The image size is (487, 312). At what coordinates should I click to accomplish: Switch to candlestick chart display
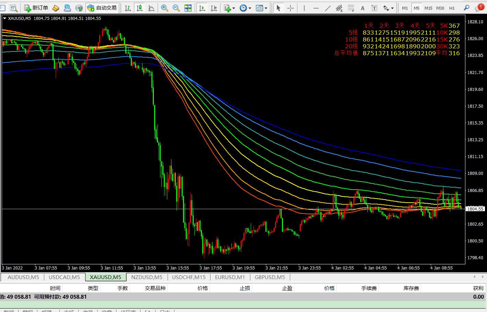tap(139, 8)
